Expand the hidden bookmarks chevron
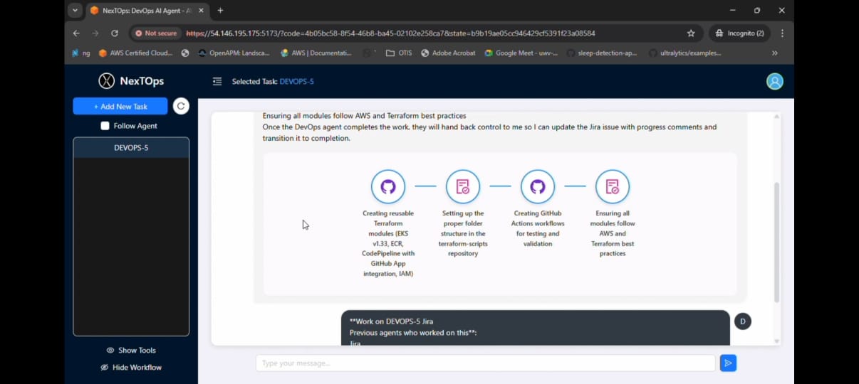The height and width of the screenshot is (384, 859). tap(775, 53)
